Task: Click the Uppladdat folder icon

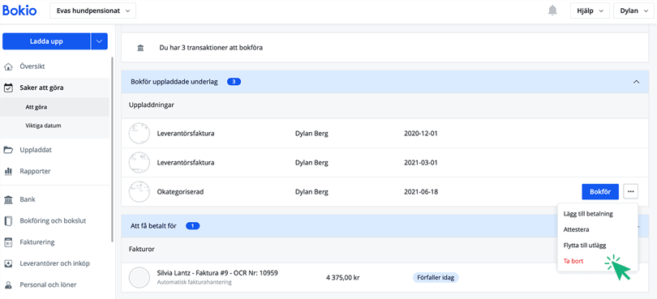Action: (8, 150)
